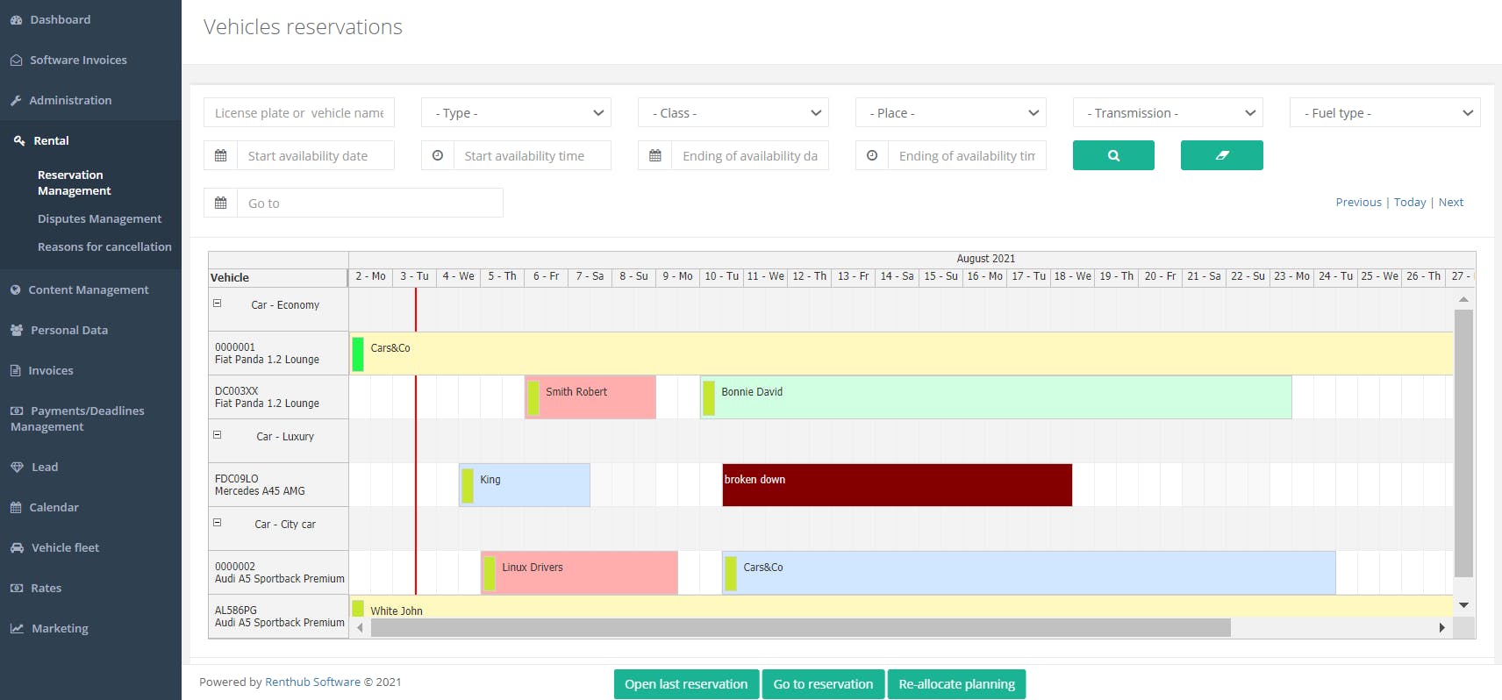
Task: Open the Place dropdown filter
Action: point(951,112)
